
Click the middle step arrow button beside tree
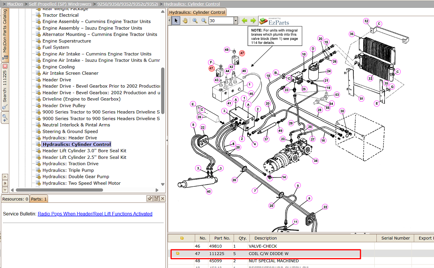pyautogui.click(x=5, y=183)
